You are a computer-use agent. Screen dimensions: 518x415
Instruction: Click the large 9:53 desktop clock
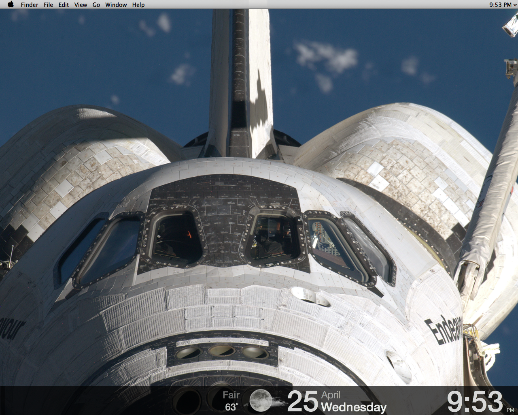click(475, 402)
